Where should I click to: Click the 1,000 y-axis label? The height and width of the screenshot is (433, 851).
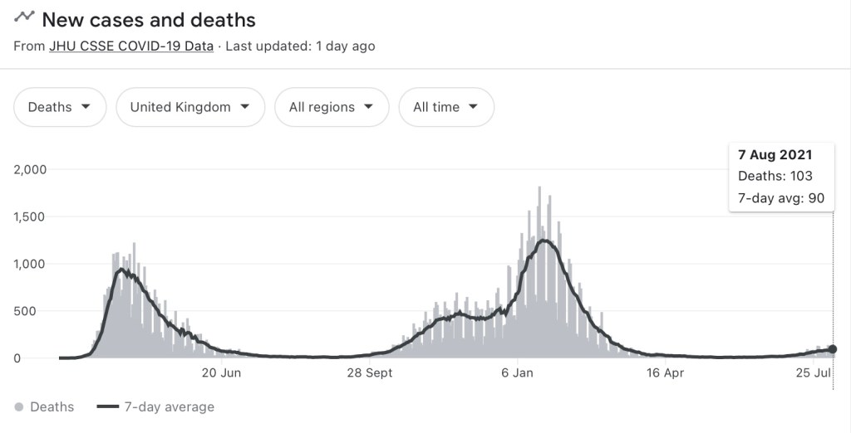point(31,265)
